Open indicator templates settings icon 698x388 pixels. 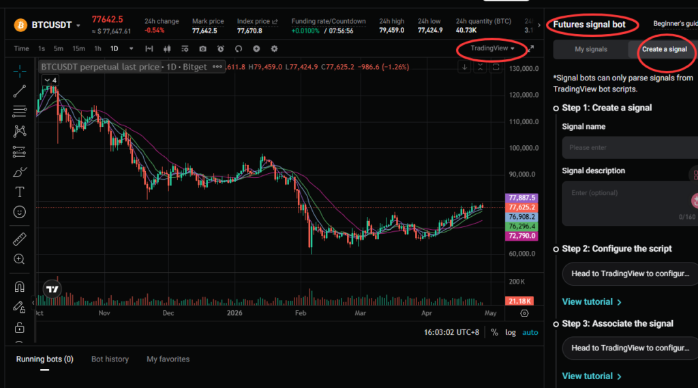coord(185,48)
